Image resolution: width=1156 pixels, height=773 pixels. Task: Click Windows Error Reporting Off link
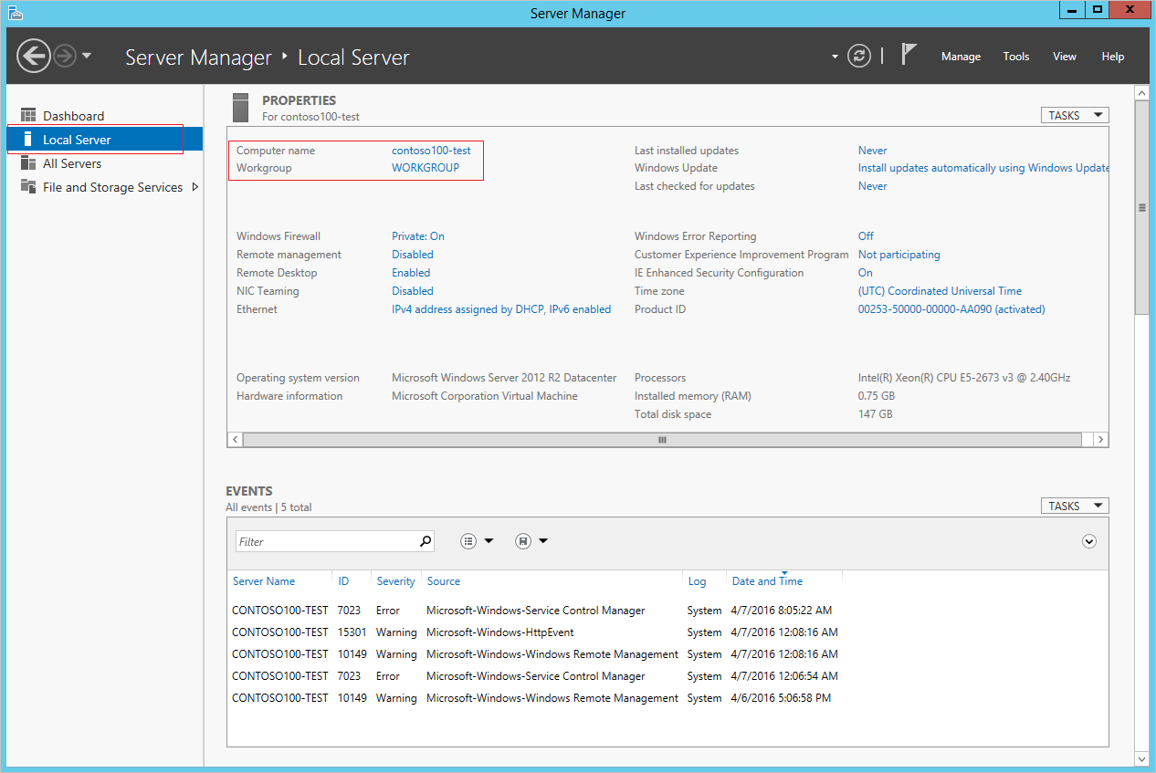866,236
